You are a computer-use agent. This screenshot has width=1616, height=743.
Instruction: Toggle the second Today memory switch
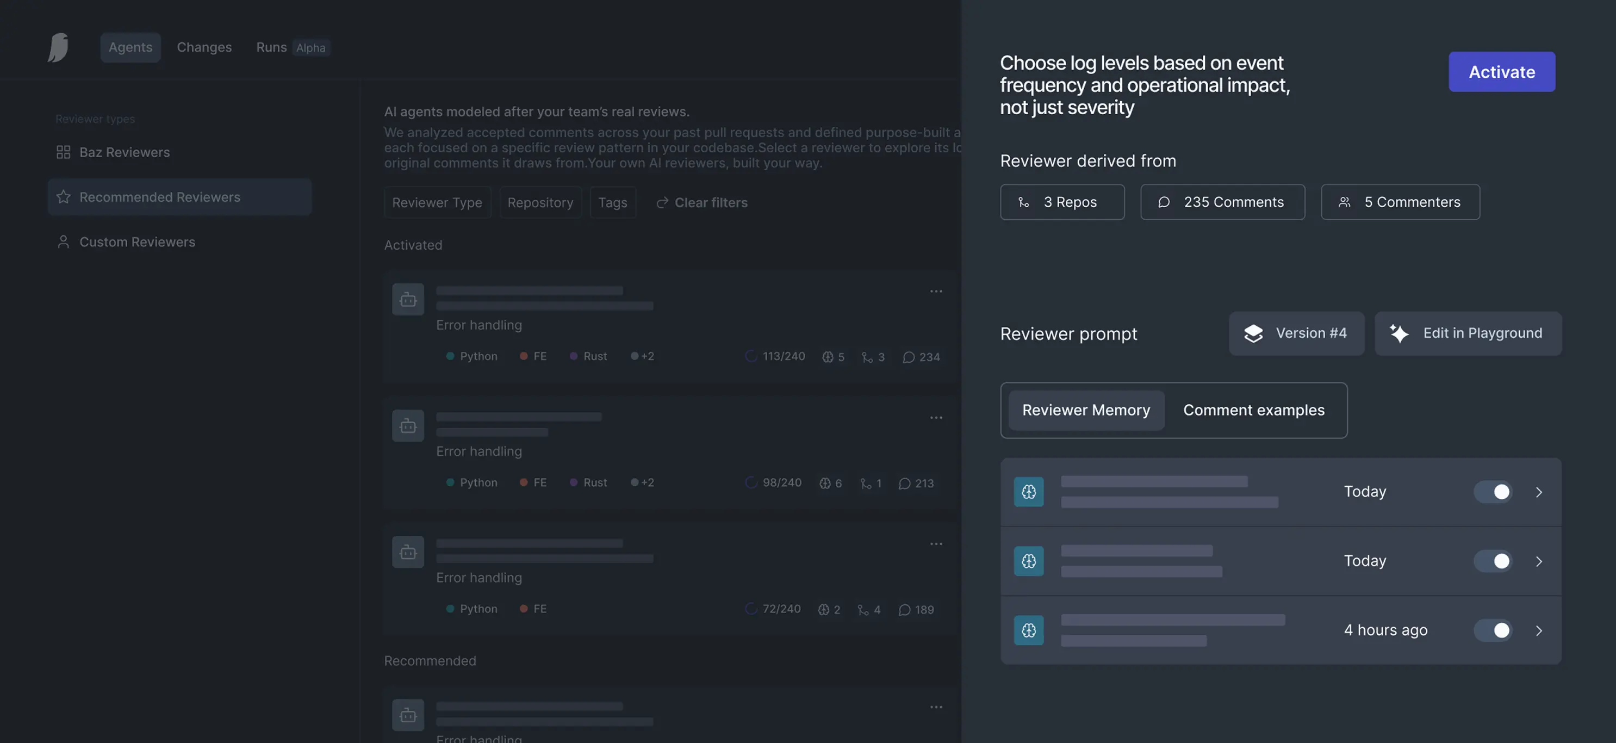[x=1493, y=561]
